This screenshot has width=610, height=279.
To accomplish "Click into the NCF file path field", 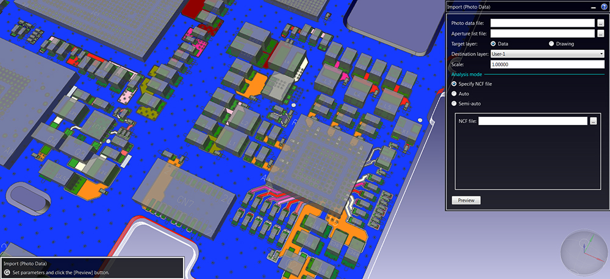I will coord(533,121).
